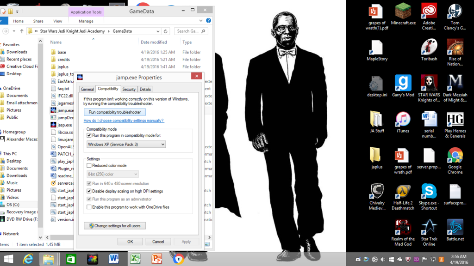
Task: Open the Home ribbon tab
Action: [18, 21]
